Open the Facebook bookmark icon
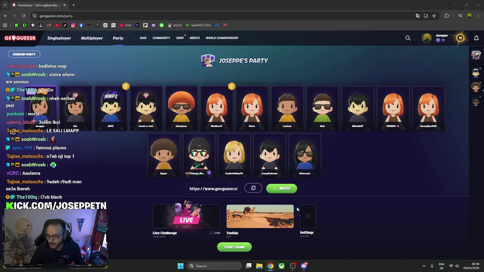484x272 pixels. 81,25
